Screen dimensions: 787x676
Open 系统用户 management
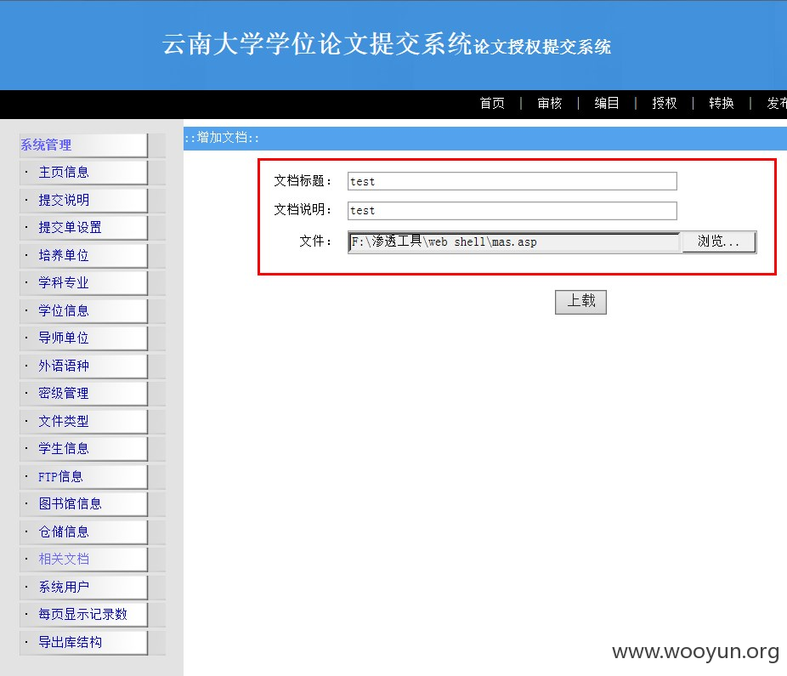click(x=64, y=587)
